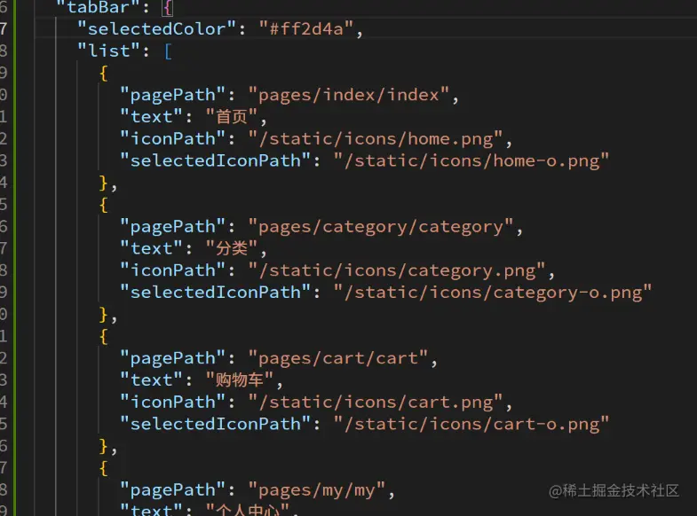697x516 pixels.
Task: Click the closing brace after category-o.png entry
Action: [x=104, y=315]
